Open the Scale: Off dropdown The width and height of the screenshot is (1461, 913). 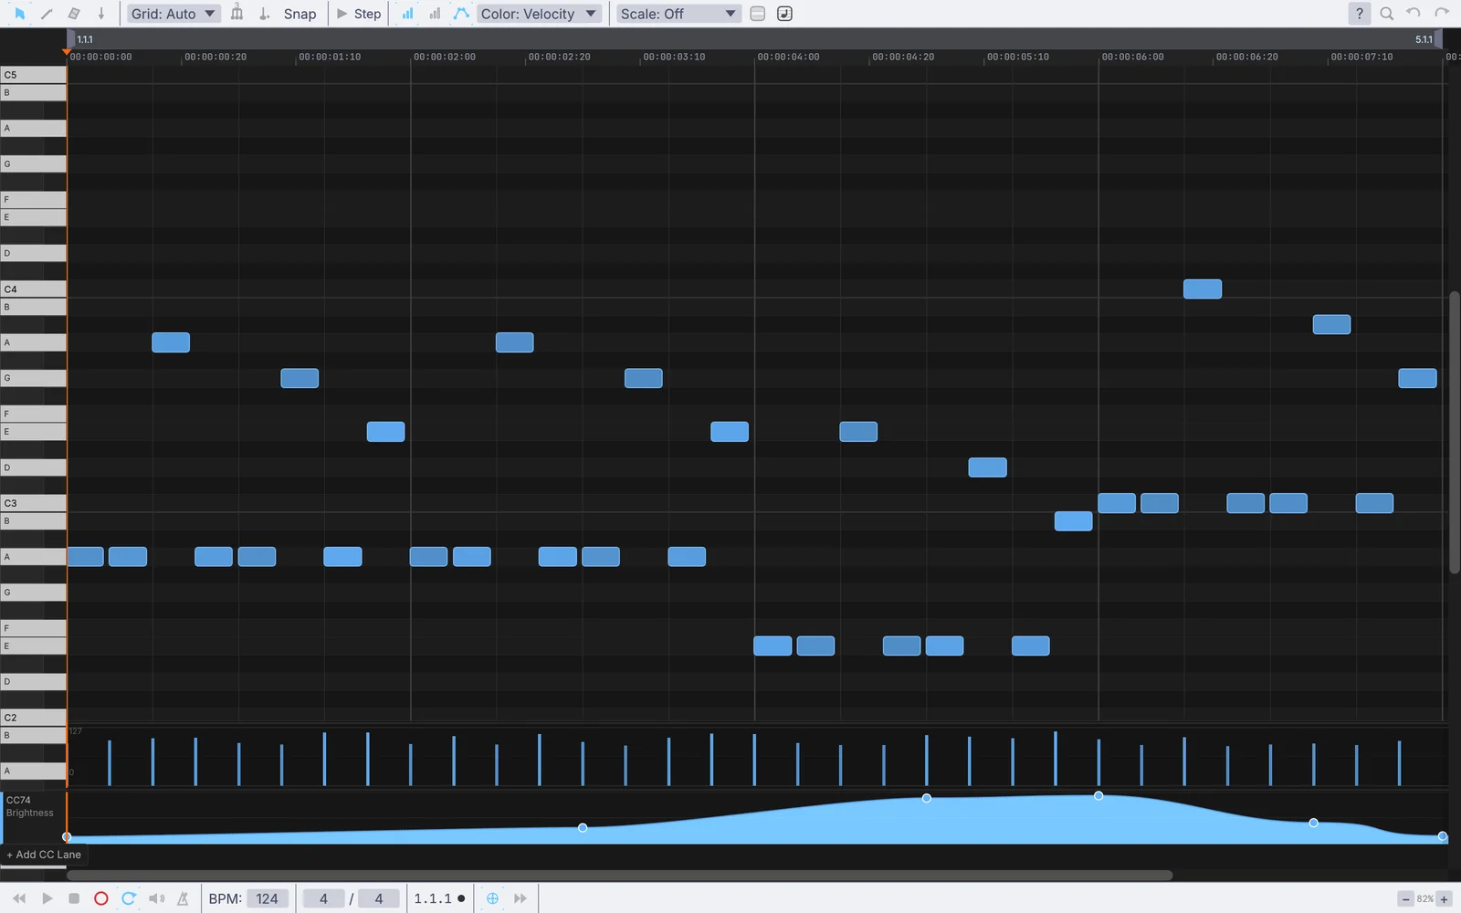point(678,14)
